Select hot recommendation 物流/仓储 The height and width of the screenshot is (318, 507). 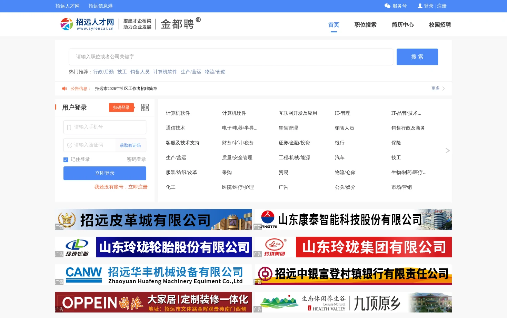[215, 72]
